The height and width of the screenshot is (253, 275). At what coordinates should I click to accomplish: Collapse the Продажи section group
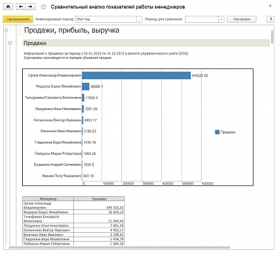pos(10,43)
